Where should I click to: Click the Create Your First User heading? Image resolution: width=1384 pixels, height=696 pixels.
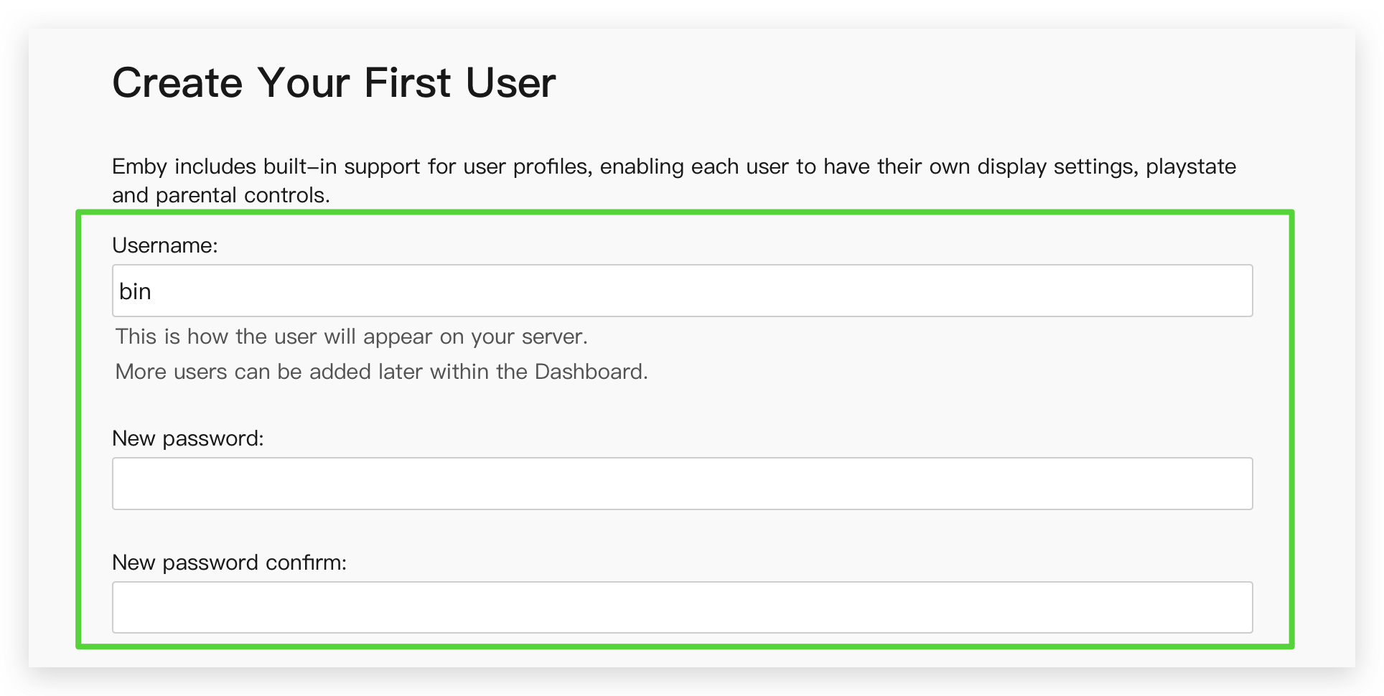pyautogui.click(x=334, y=83)
